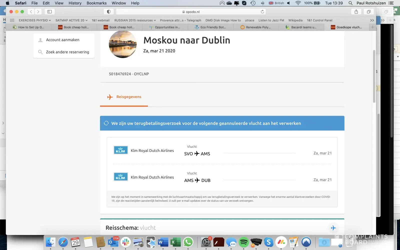Reload the opodo.nl page

[x=262, y=12]
